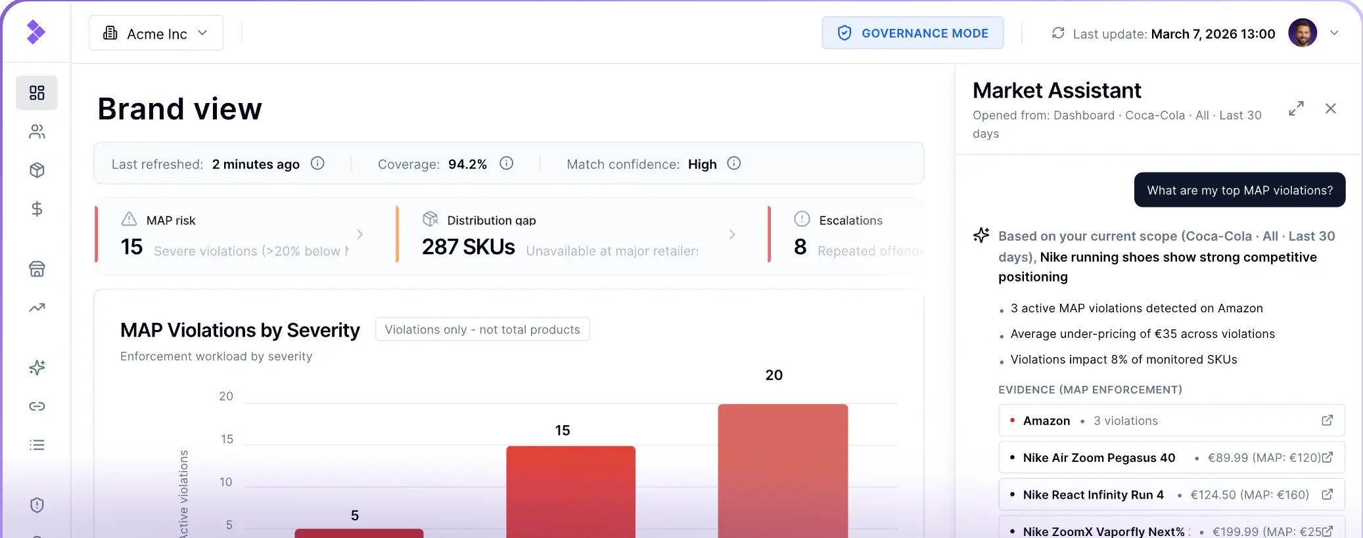Click the 'What are my top MAP violations?' message
1363x538 pixels.
pos(1239,190)
